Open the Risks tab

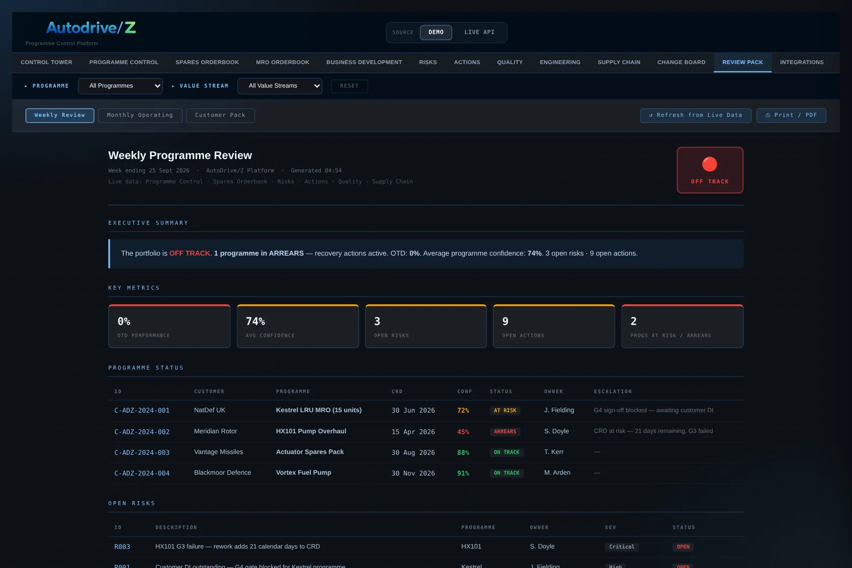[x=428, y=62]
